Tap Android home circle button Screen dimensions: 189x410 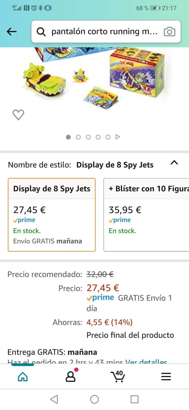click(x=95, y=399)
